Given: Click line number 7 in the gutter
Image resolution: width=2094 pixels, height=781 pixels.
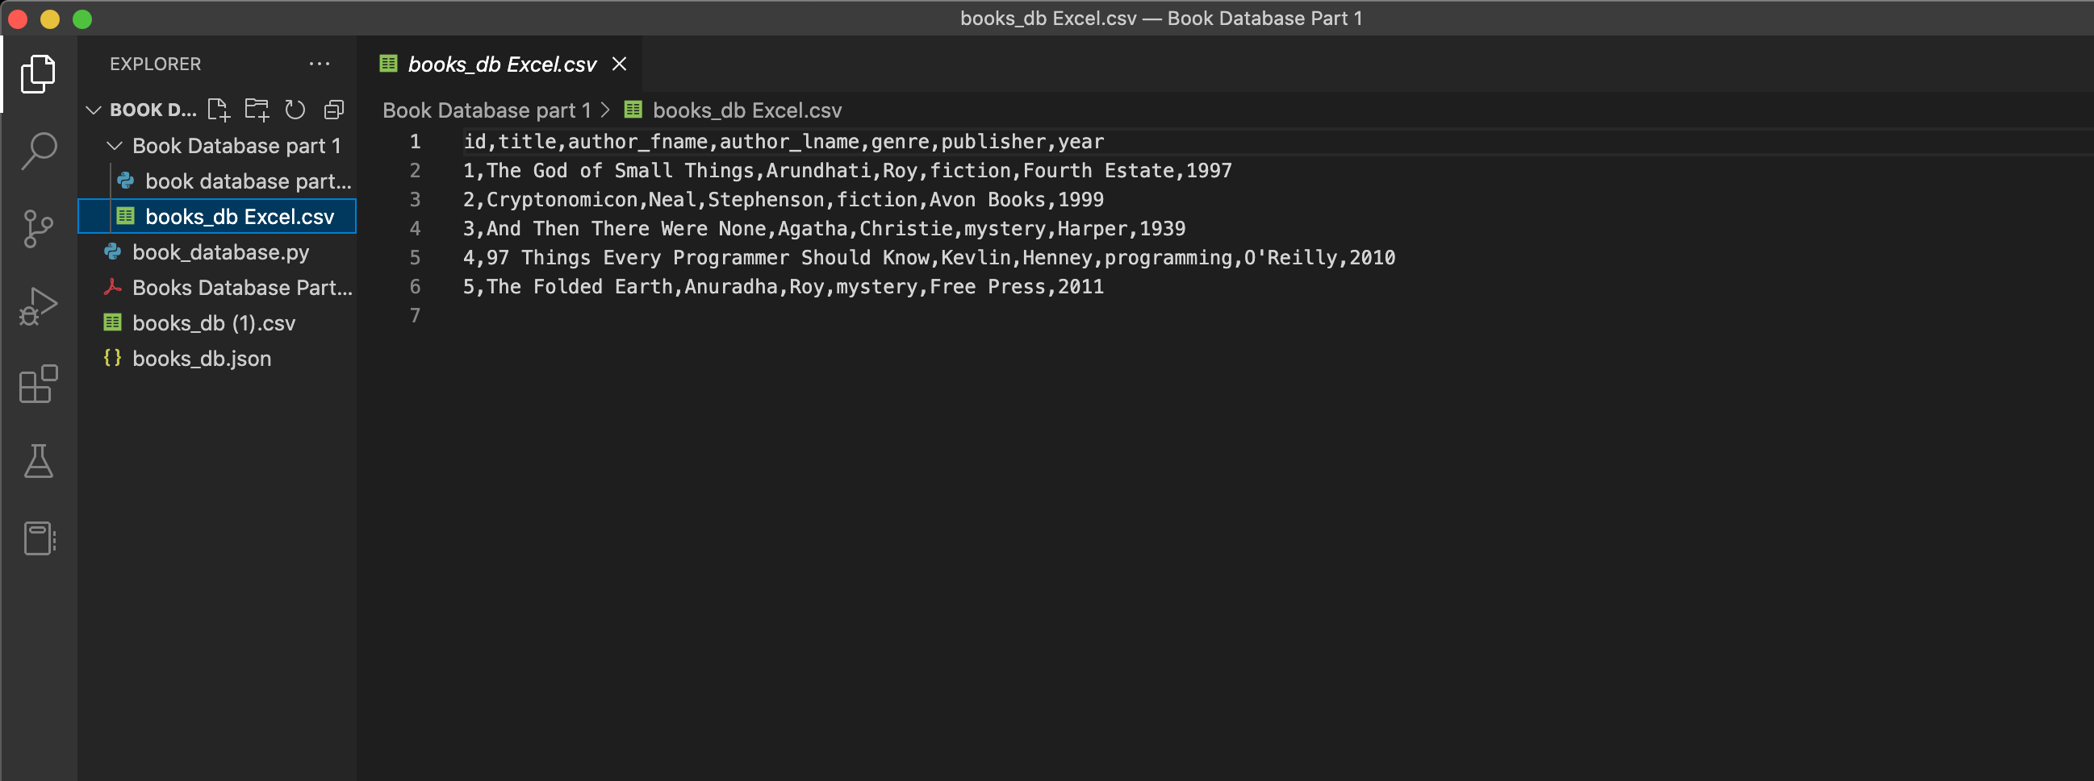Looking at the screenshot, I should tap(415, 315).
